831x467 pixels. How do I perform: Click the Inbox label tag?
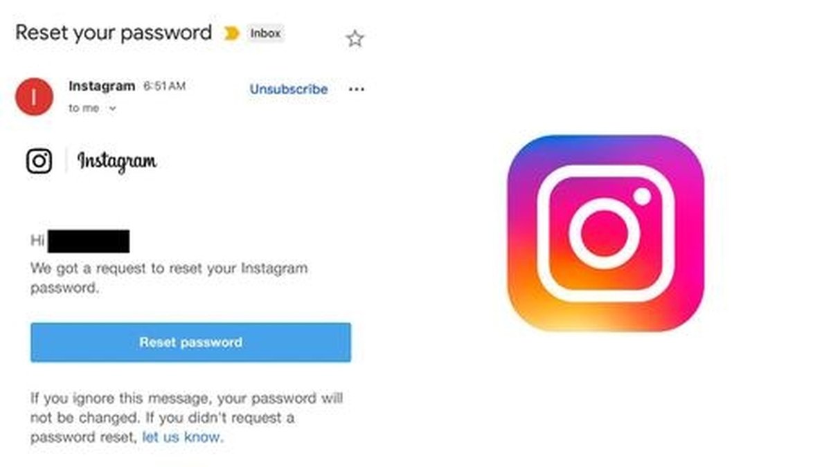266,33
